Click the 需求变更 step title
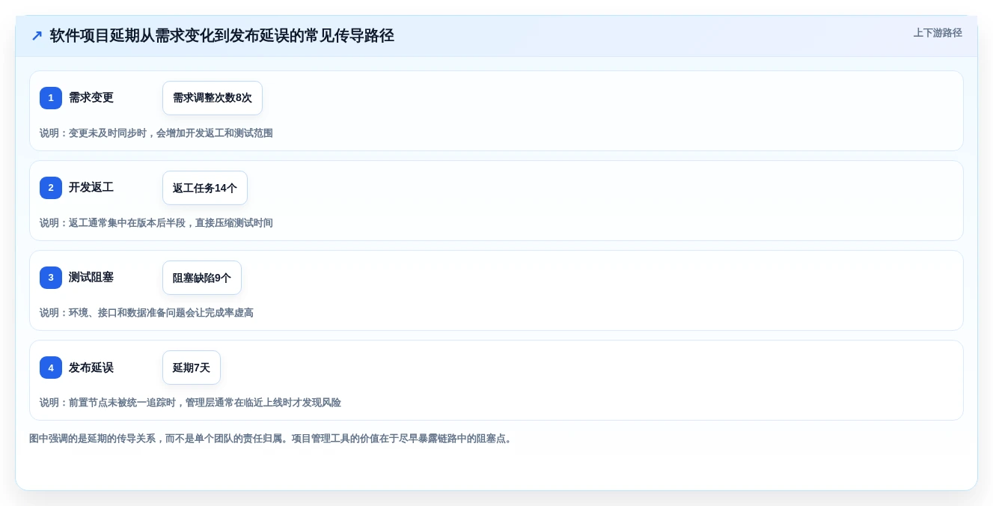 (x=91, y=98)
